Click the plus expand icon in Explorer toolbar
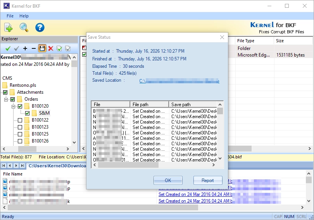The image size is (314, 220). [x=25, y=48]
